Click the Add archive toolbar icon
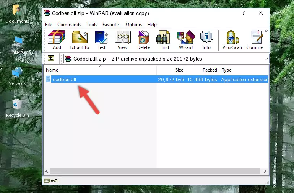Screen dimensions: 294x193 coord(57,40)
